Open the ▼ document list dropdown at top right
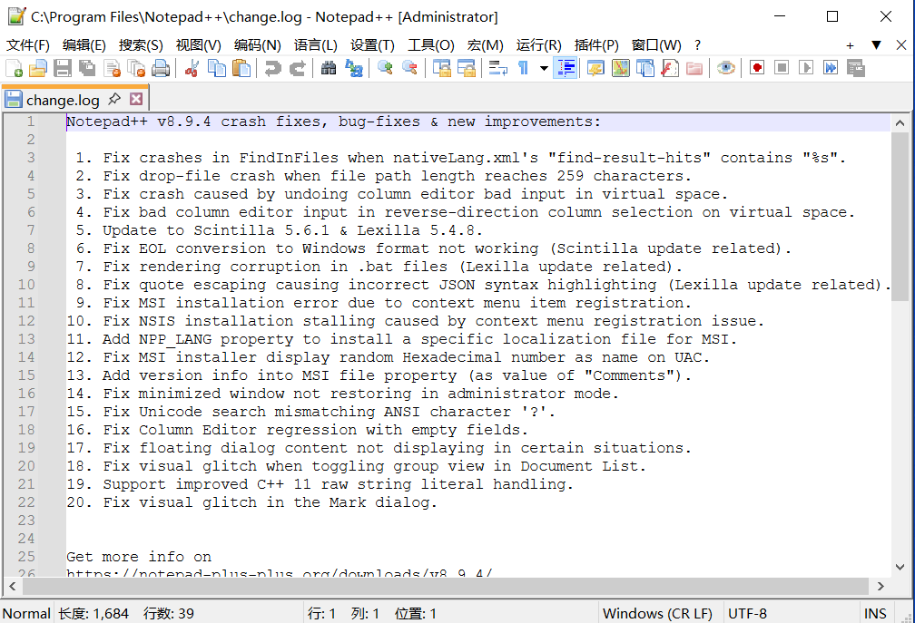The image size is (915, 623). point(876,44)
